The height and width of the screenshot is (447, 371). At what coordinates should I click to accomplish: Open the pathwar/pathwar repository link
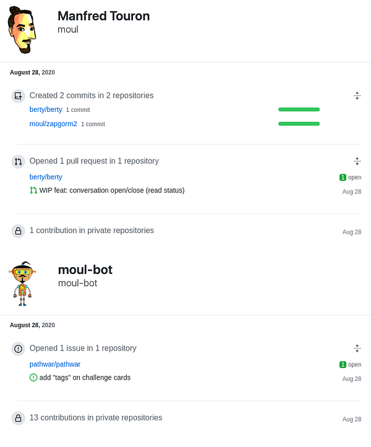pos(55,364)
